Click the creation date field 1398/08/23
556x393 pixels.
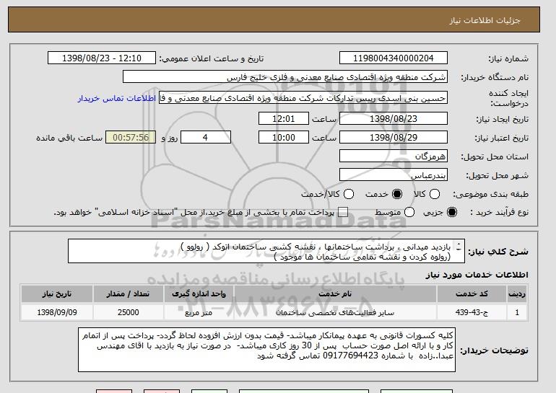pos(394,118)
